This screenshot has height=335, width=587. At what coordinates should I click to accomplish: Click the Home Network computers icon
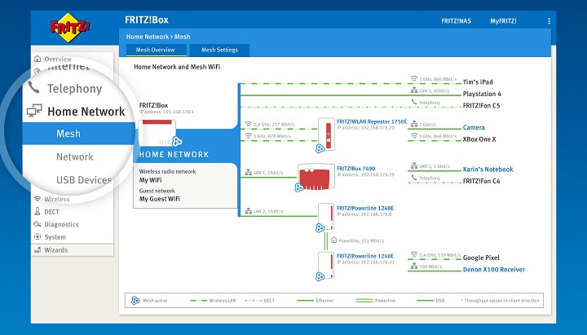[34, 110]
